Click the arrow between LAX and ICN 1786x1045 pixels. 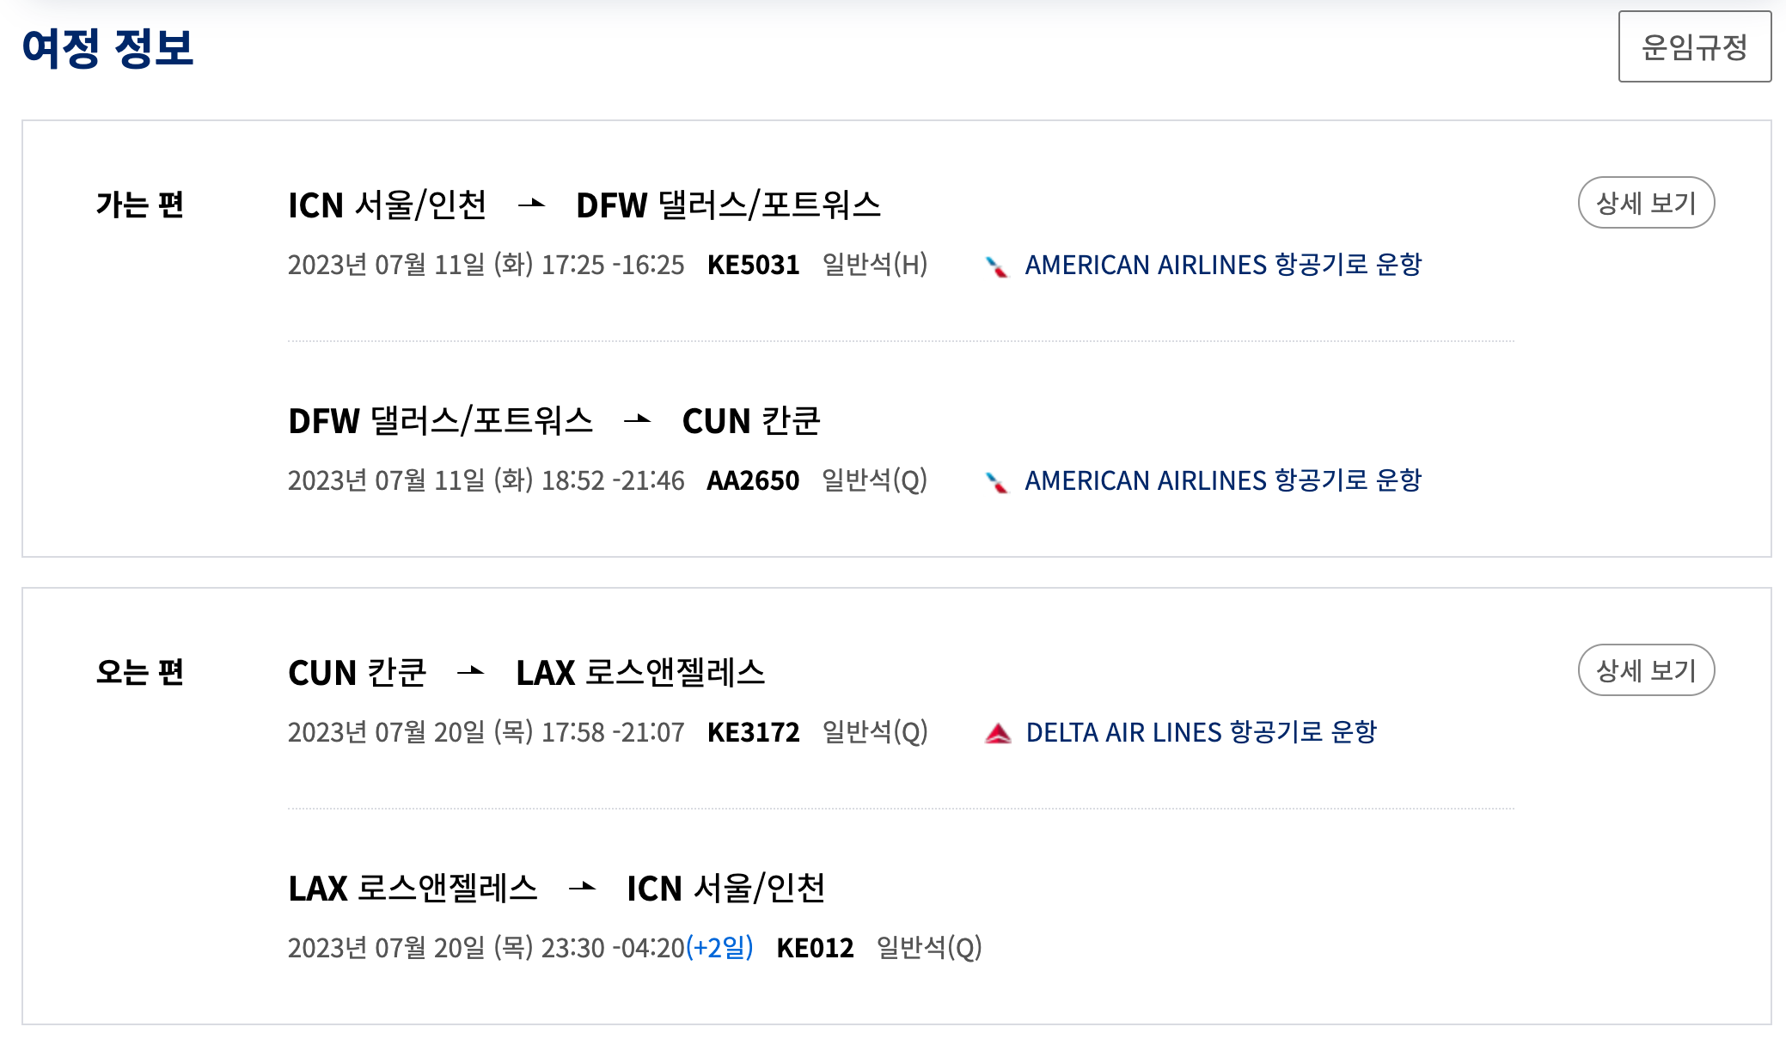pos(582,888)
